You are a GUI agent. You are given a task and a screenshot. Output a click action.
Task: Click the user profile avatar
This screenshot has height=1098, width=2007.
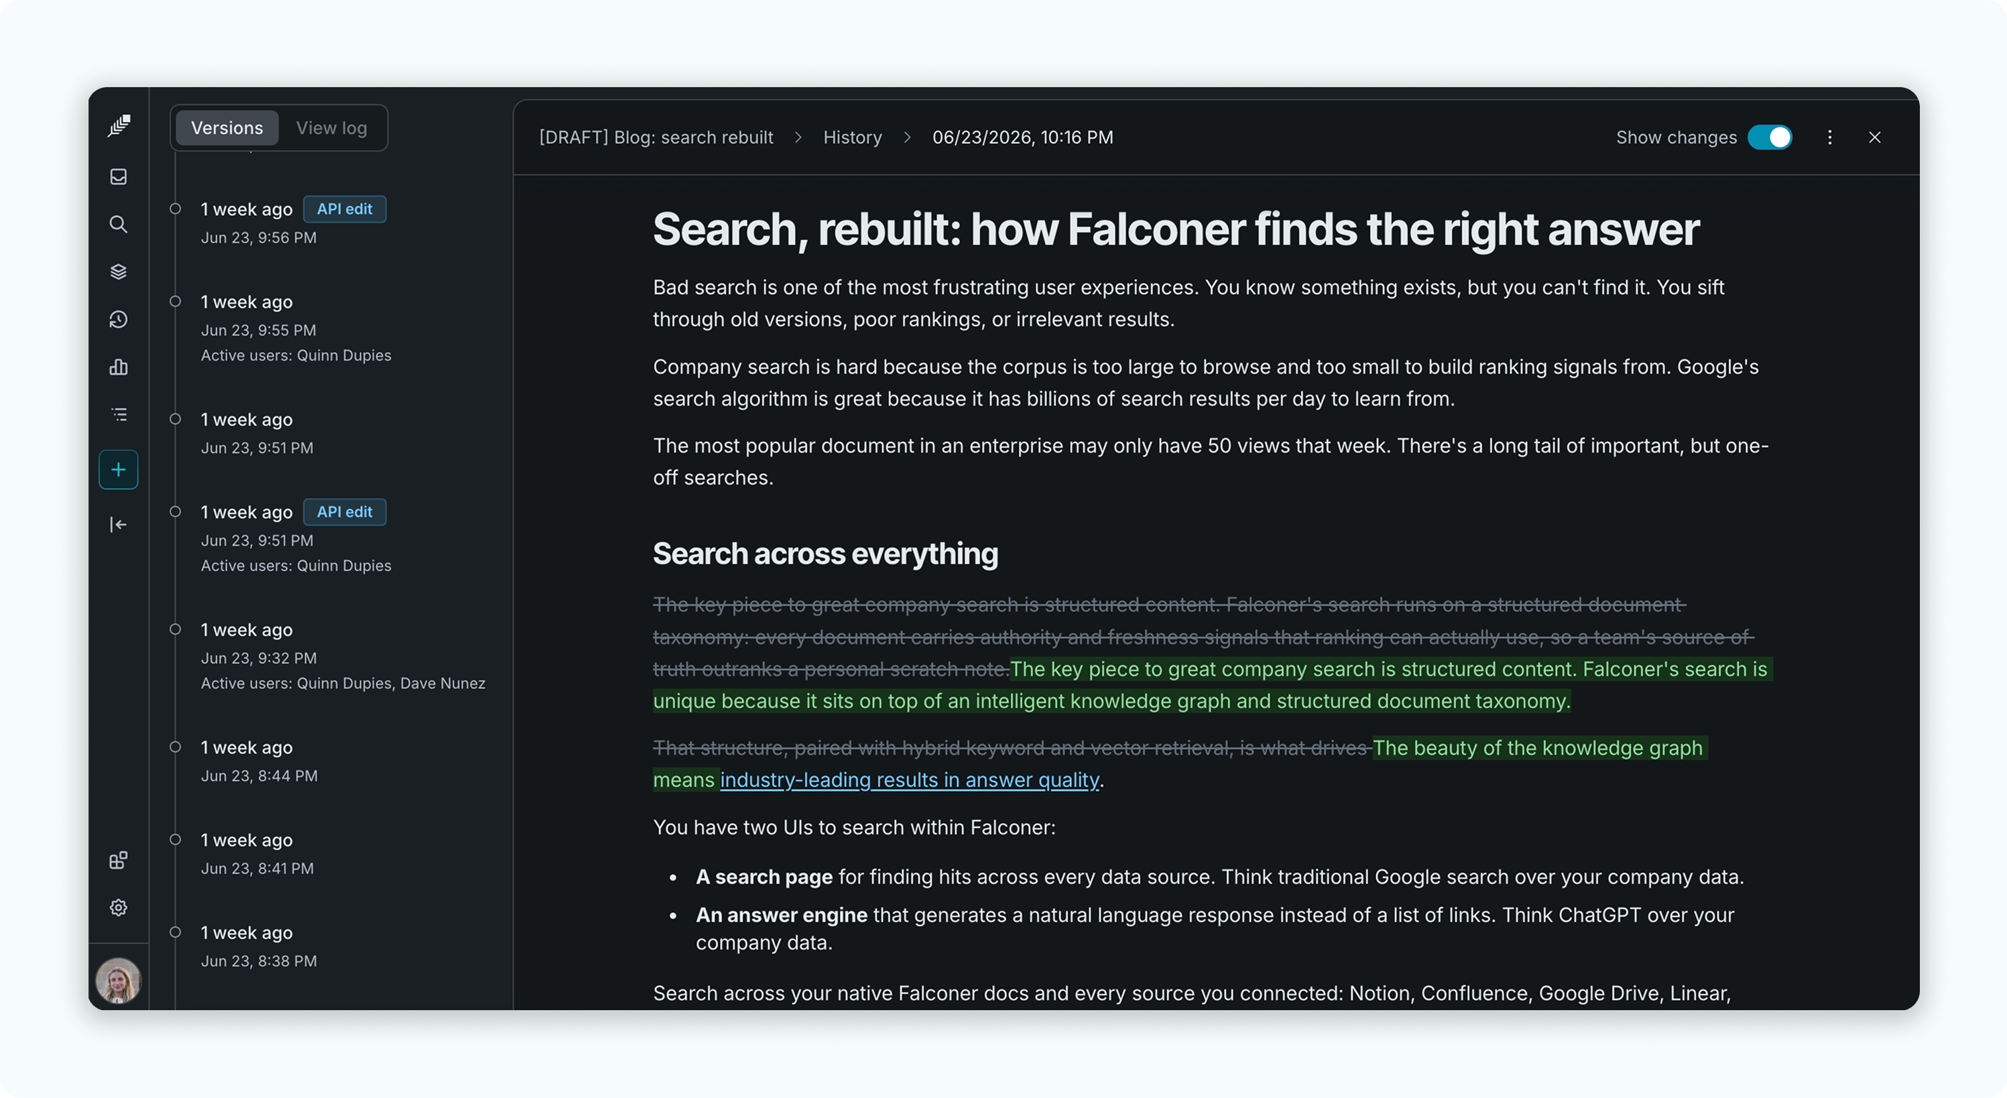point(119,980)
